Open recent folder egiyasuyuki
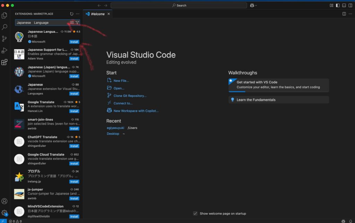This screenshot has height=223, width=355. click(115, 128)
